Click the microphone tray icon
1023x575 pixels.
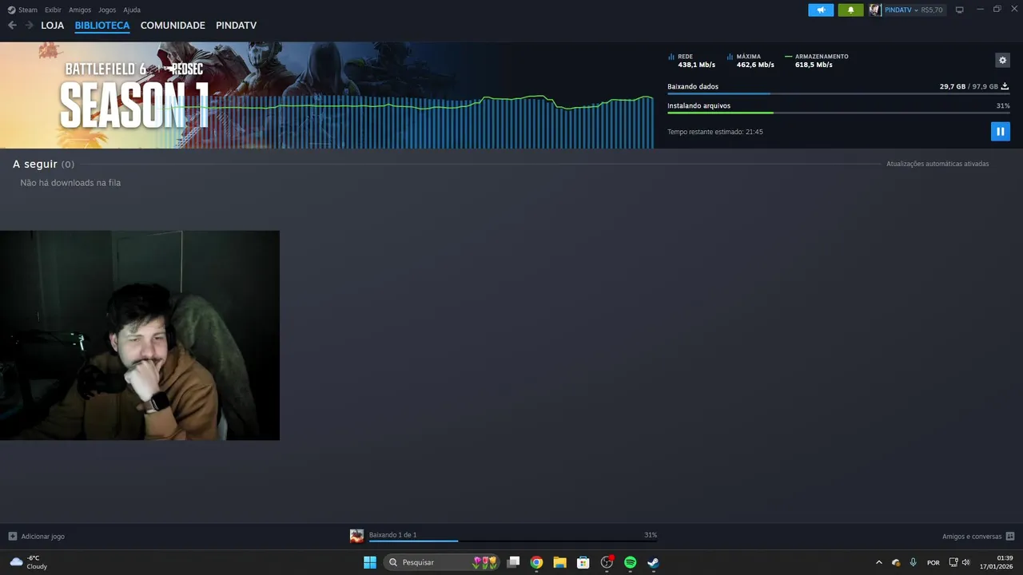pos(913,562)
